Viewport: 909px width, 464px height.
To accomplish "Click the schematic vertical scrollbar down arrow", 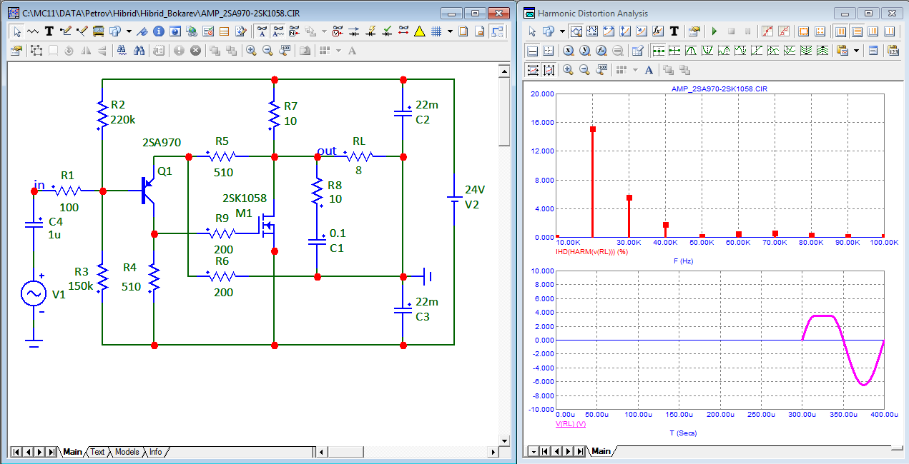I will point(503,440).
